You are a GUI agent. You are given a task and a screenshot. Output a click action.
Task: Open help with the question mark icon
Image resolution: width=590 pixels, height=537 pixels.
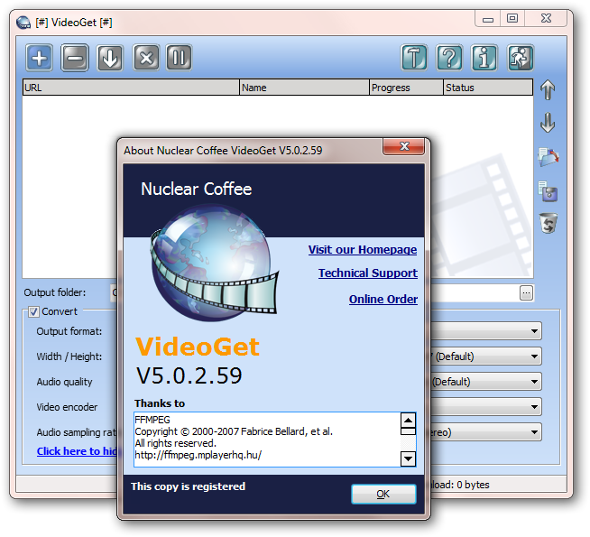pos(449,58)
